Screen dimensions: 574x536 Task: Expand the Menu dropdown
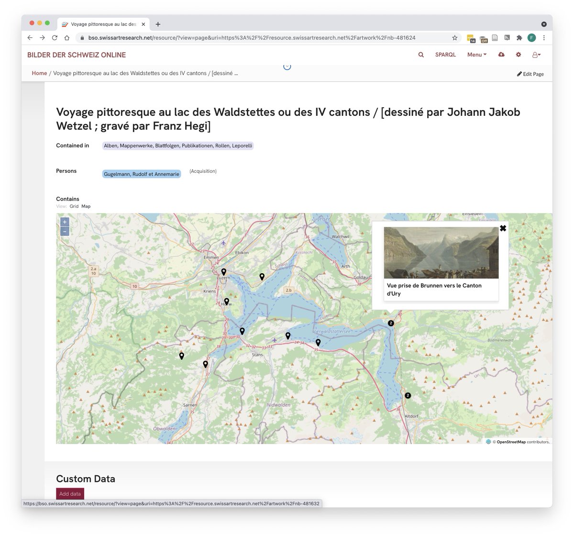[x=477, y=55]
